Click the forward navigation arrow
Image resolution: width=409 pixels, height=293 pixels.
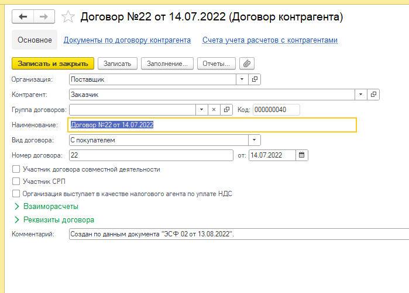[44, 17]
